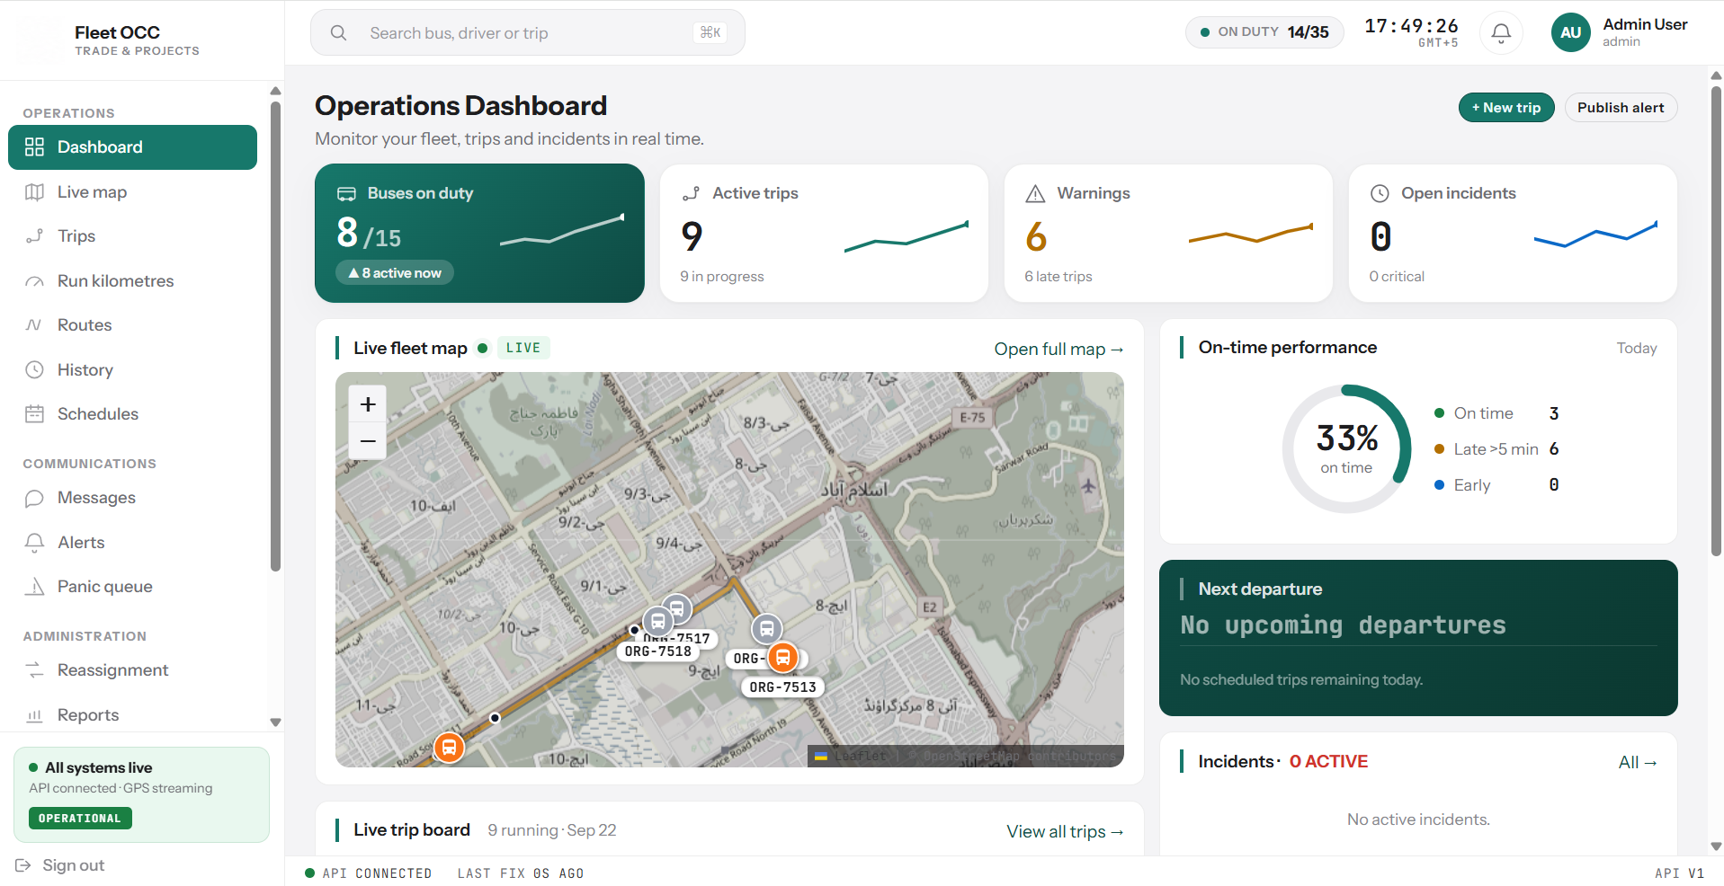This screenshot has height=886, width=1724.
Task: Click the sidebar scroll down arrow
Action: pos(275,722)
